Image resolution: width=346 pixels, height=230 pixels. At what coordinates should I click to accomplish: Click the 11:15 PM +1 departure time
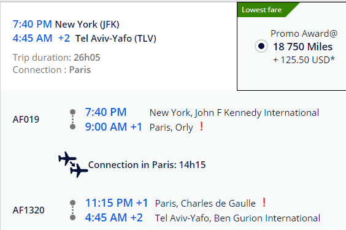click(117, 203)
